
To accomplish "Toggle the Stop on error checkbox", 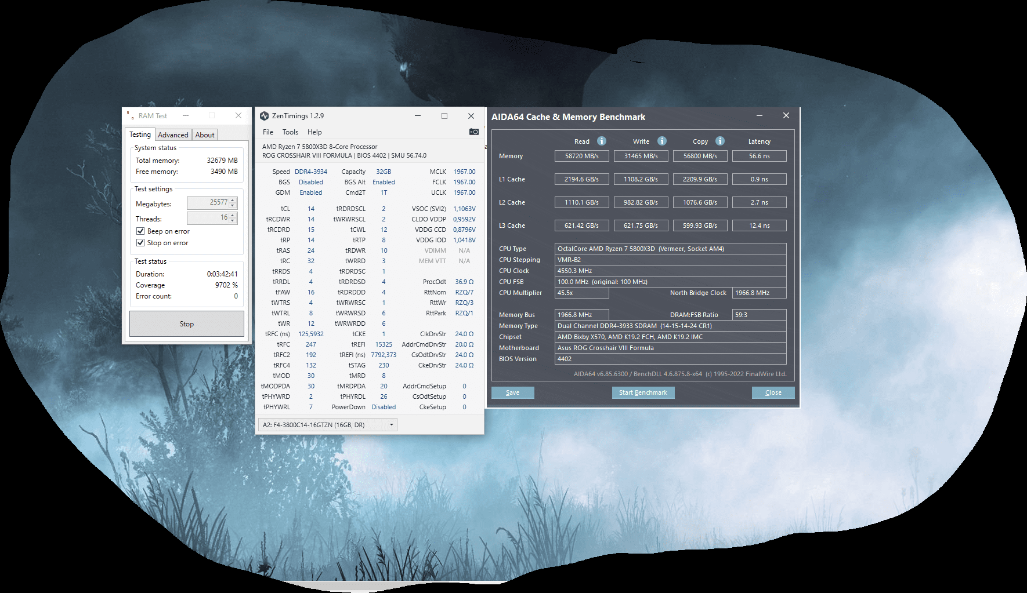I will click(140, 242).
